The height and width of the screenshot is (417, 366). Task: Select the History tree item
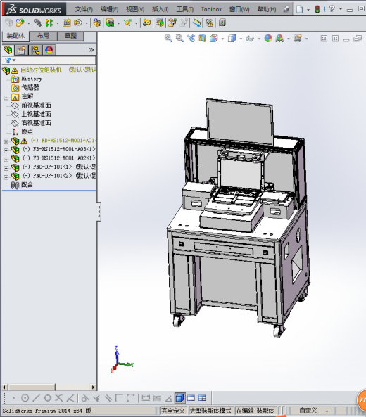click(32, 79)
